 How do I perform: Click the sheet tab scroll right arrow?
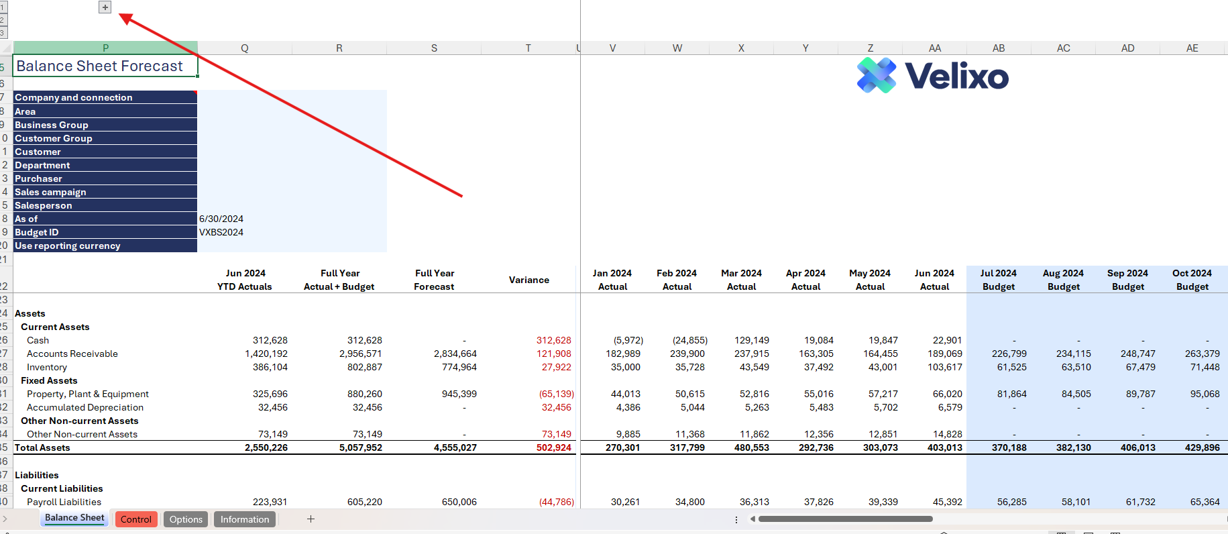[5, 519]
